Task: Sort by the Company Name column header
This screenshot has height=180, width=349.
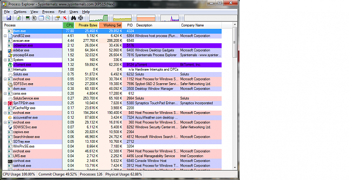Action: pos(201,26)
